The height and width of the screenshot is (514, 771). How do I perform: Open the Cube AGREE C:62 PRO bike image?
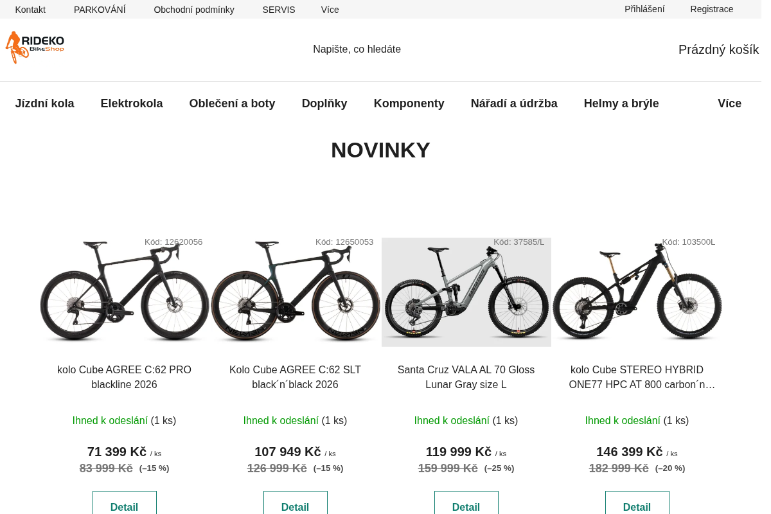(x=125, y=292)
